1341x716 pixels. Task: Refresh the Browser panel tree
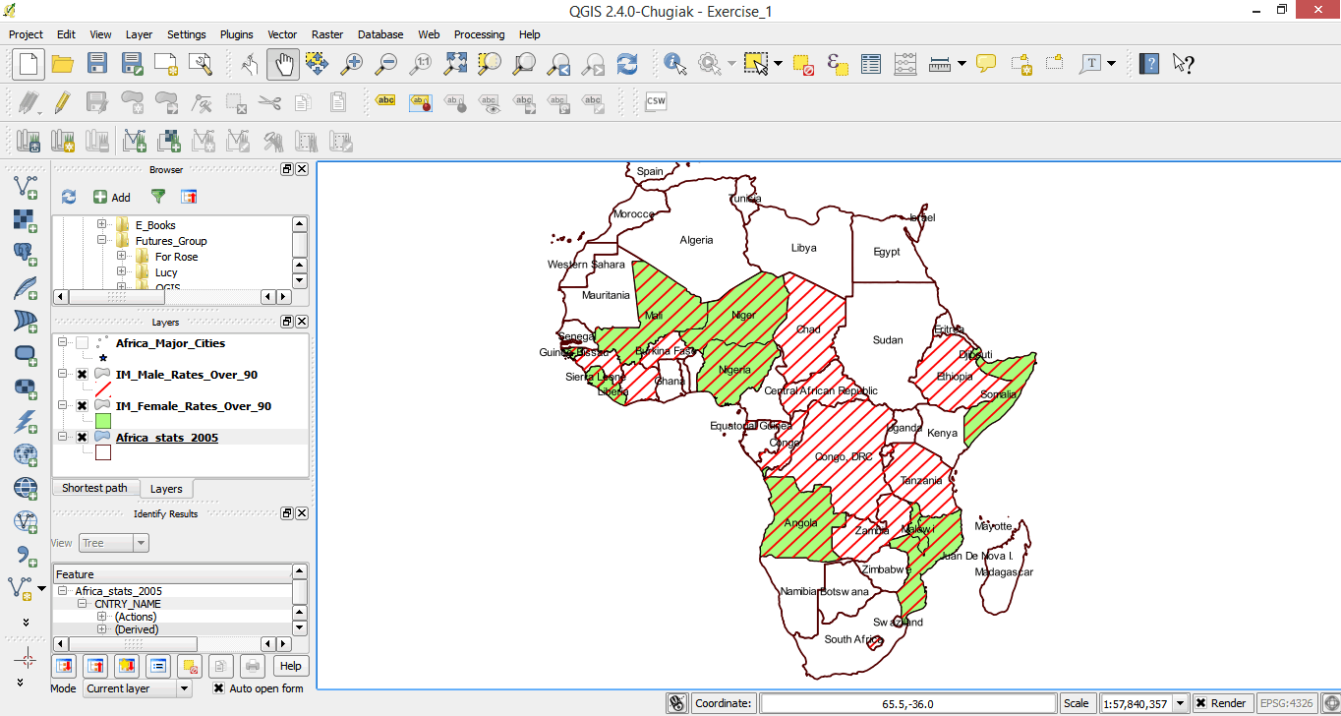coord(69,197)
